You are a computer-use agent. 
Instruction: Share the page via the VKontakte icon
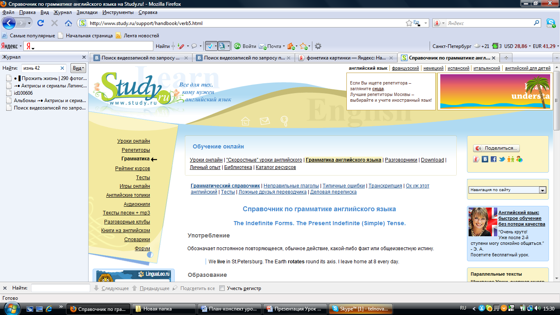pyautogui.click(x=485, y=159)
